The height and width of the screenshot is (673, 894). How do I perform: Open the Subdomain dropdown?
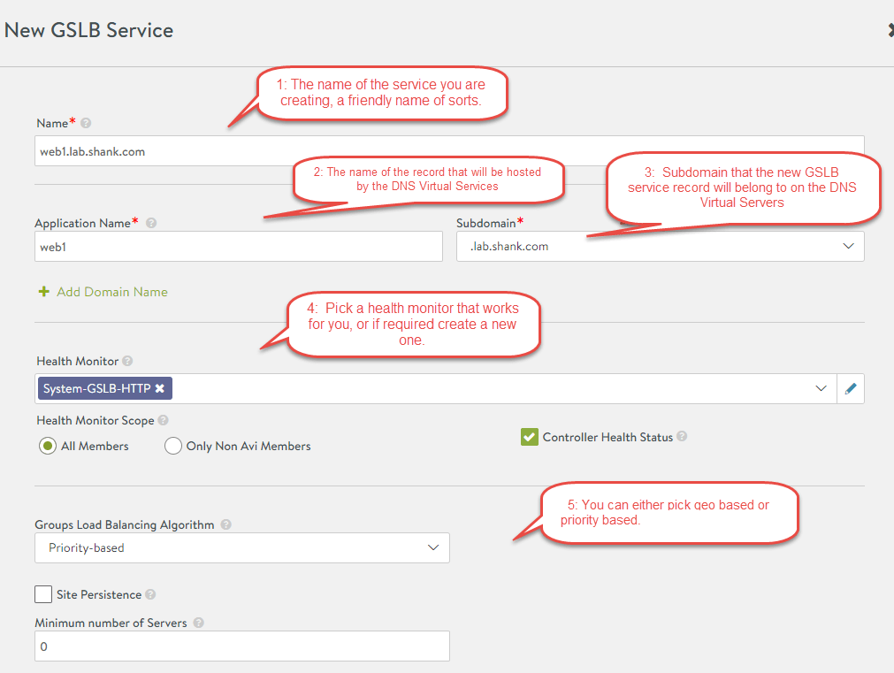point(661,247)
